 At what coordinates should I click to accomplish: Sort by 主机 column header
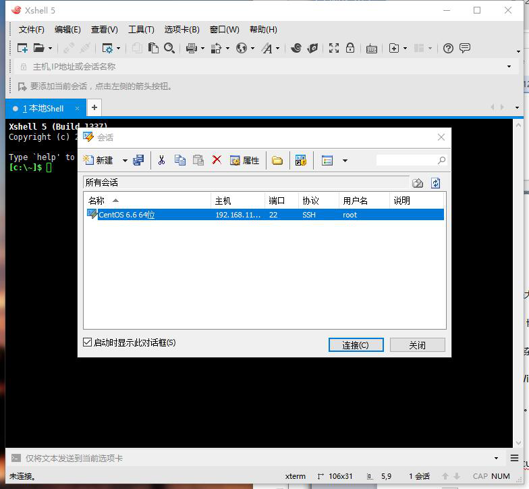coord(238,201)
